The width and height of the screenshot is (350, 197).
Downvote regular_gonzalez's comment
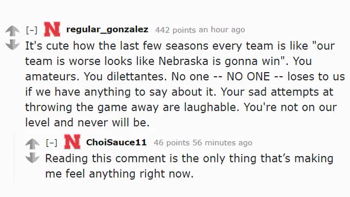[x=12, y=44]
